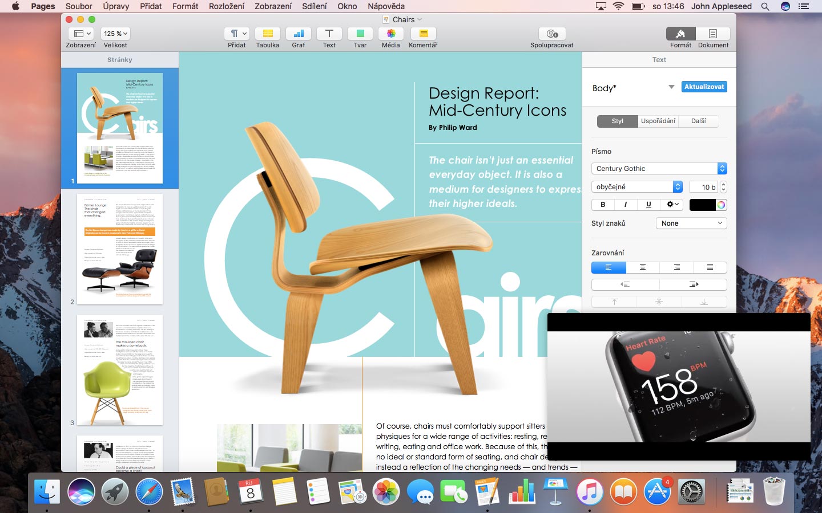
Task: Open the Rozložení menu
Action: [x=227, y=6]
